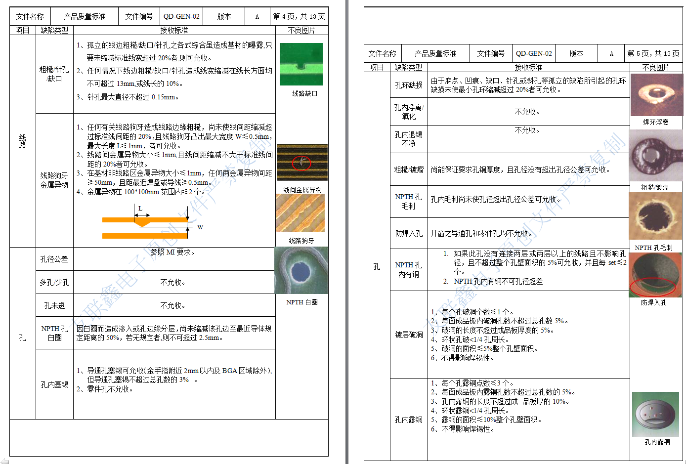Click the '孔未透' defect type cell
Viewport: 686px width, 464px height.
[x=54, y=305]
